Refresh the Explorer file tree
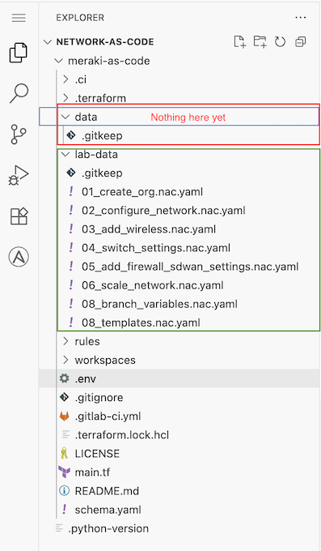This screenshot has height=551, width=321. coord(280,42)
